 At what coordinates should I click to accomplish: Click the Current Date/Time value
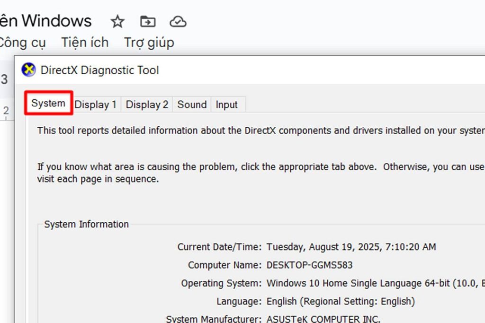[x=351, y=247]
